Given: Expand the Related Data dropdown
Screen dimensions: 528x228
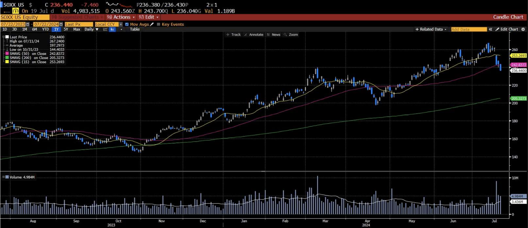Looking at the screenshot, I should click(x=445, y=29).
